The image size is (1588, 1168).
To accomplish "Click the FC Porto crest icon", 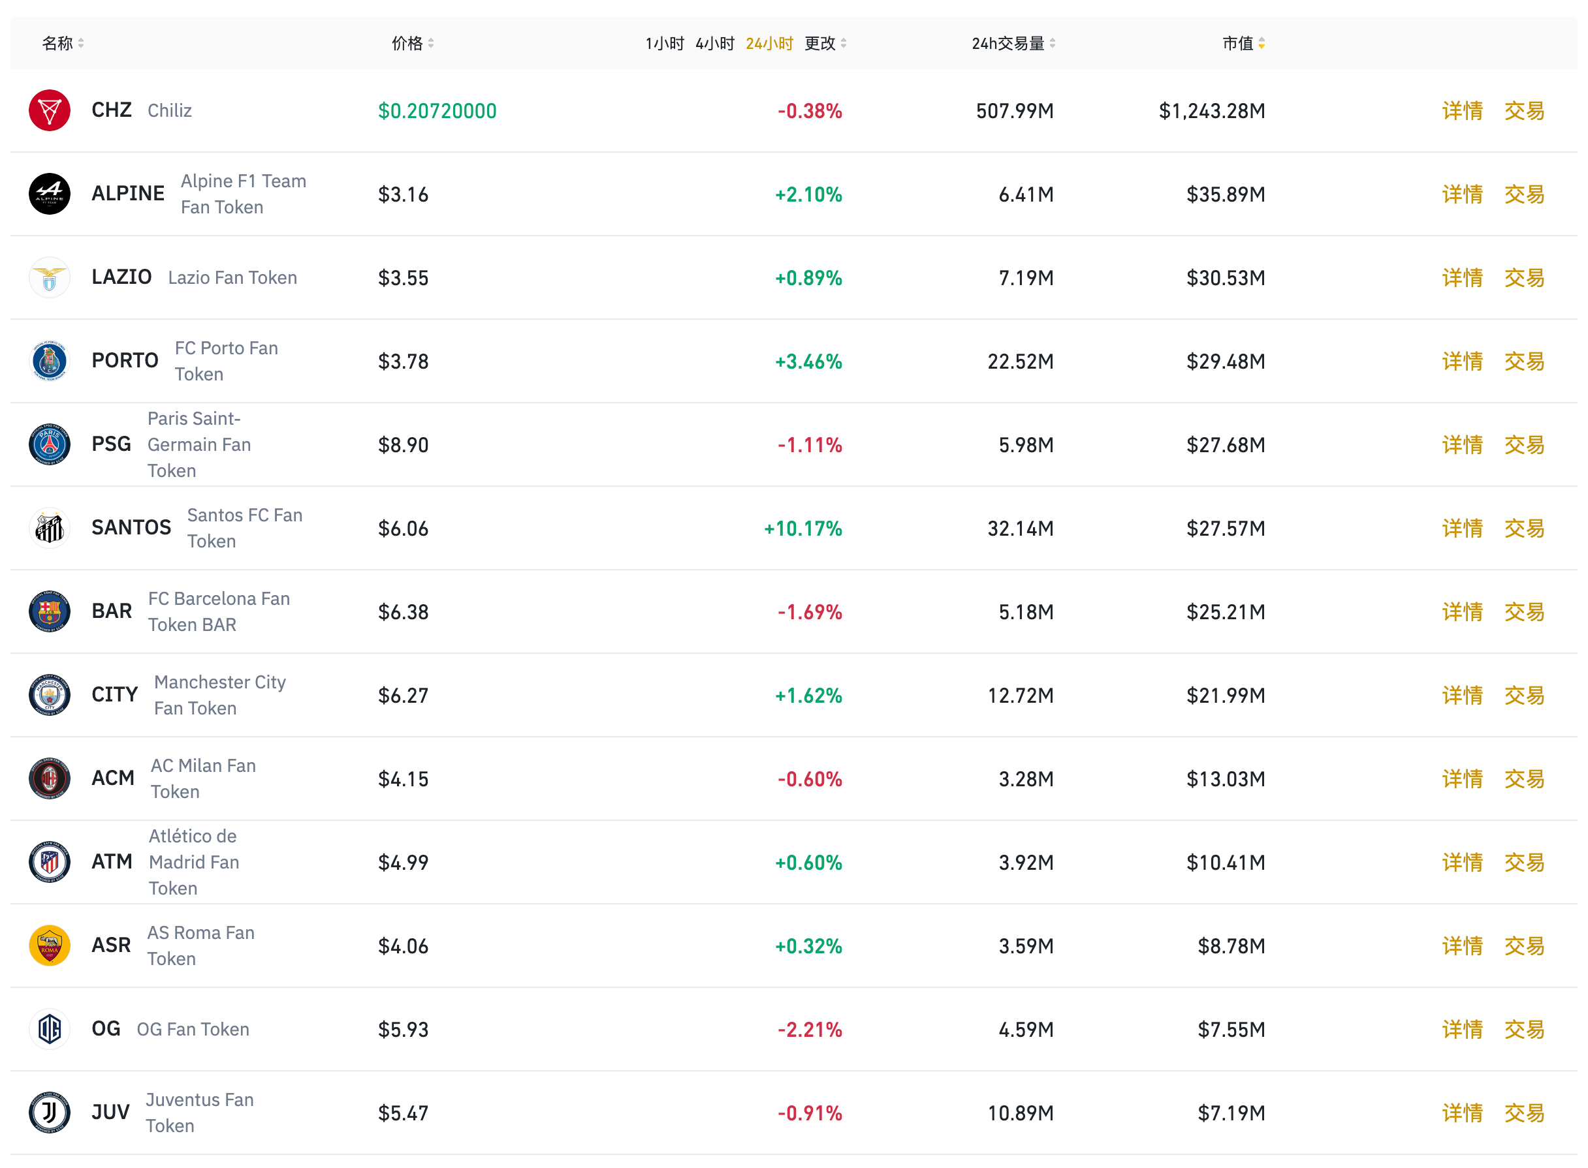I will pyautogui.click(x=50, y=361).
